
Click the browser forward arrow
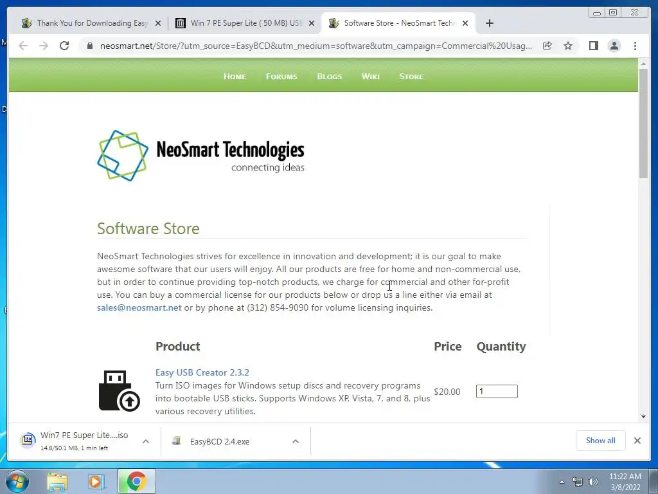click(44, 46)
